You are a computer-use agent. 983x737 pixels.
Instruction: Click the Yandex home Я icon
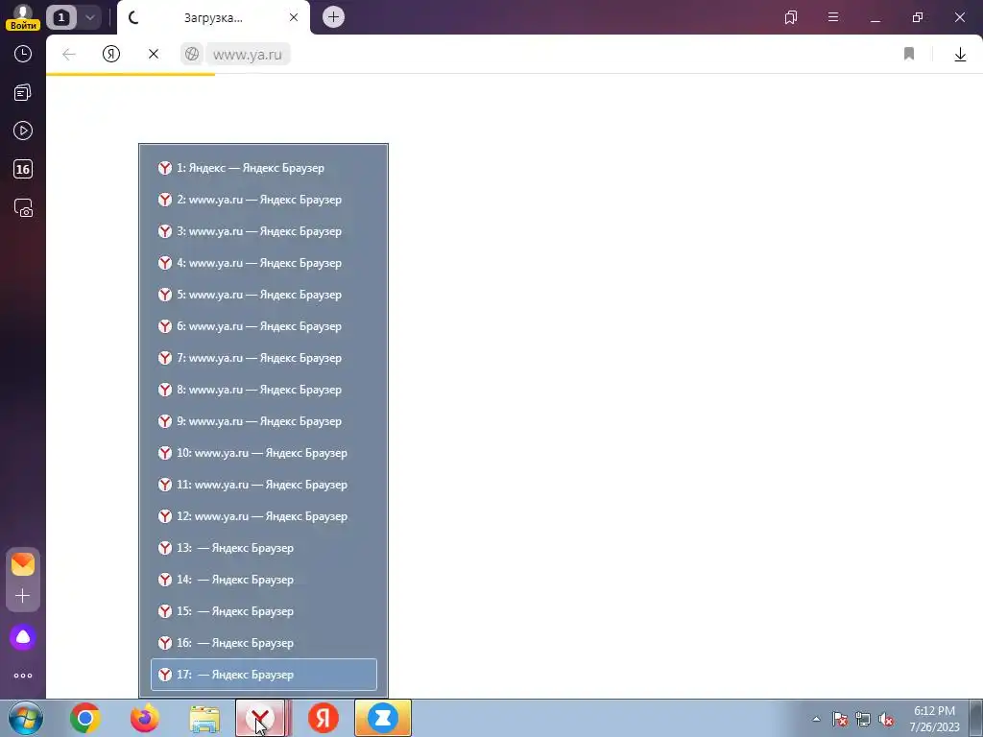111,55
